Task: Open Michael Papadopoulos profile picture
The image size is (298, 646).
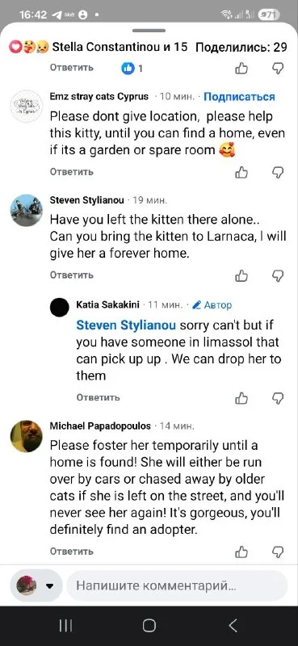Action: (x=26, y=436)
